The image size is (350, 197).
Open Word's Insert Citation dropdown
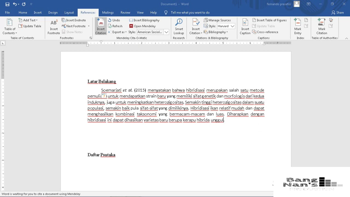[196, 27]
